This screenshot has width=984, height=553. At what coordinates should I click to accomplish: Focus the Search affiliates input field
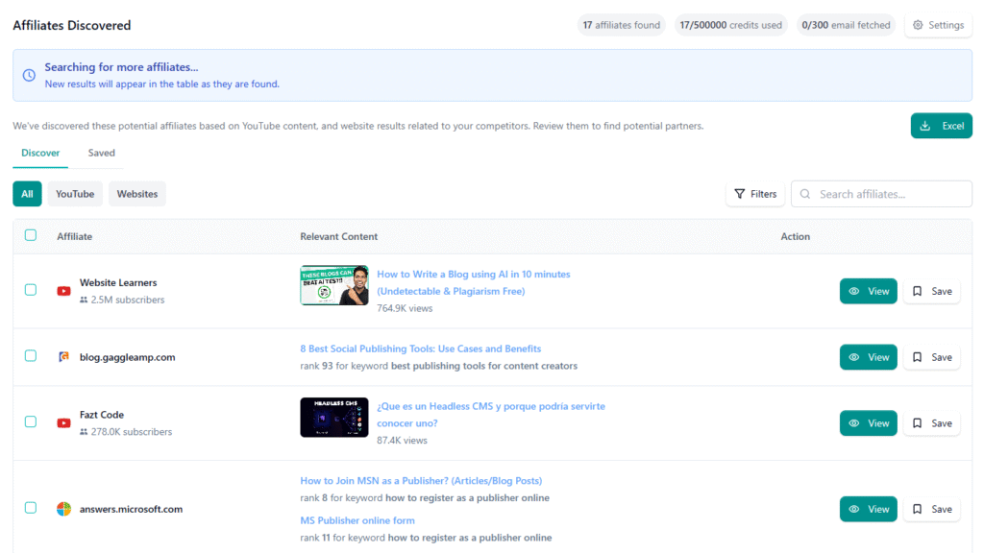(891, 194)
